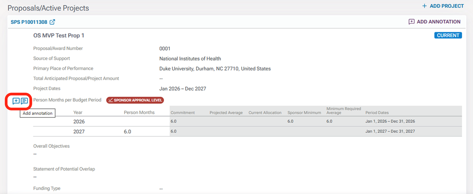The image size is (473, 194).
Task: Click the checkmark icon in Sponsor Approval Level badge
Action: click(x=111, y=100)
